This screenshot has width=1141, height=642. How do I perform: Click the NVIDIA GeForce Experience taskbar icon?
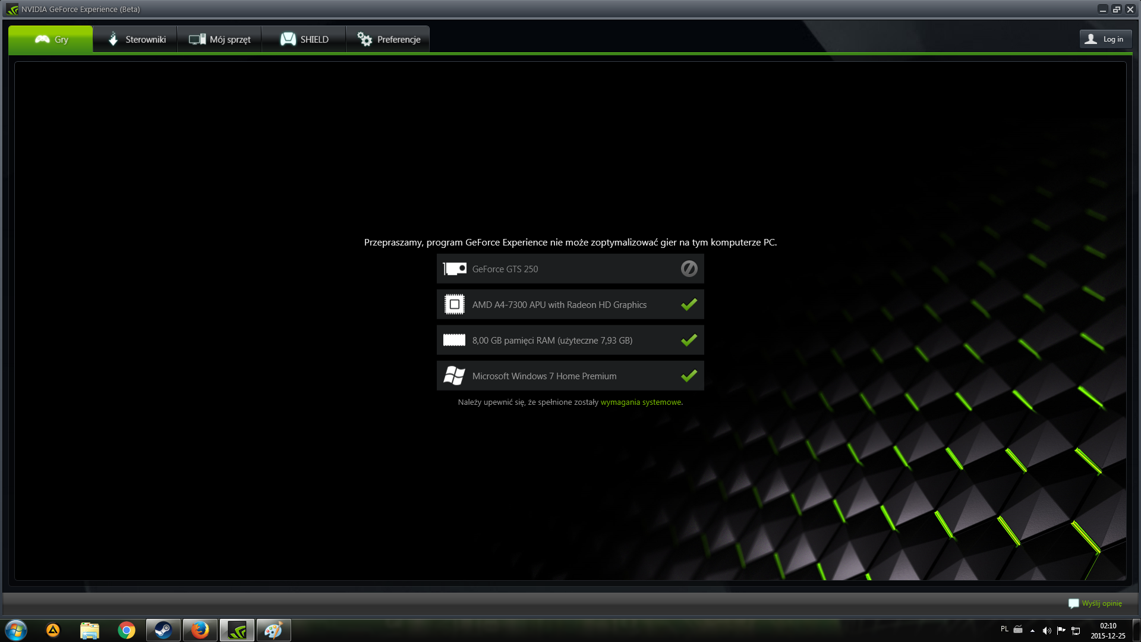point(237,630)
